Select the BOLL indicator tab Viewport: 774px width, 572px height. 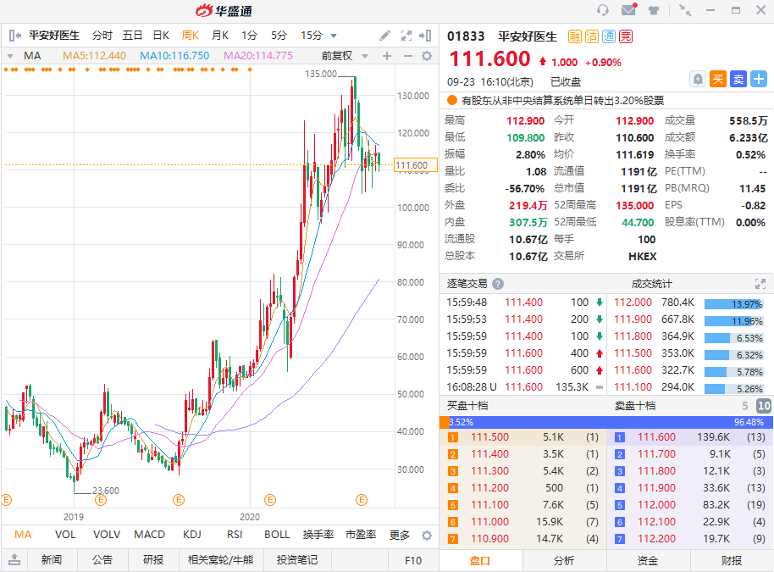(277, 535)
